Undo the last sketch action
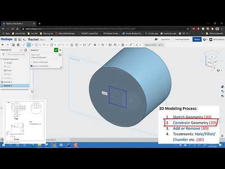225x169 pixels. click(x=3, y=45)
